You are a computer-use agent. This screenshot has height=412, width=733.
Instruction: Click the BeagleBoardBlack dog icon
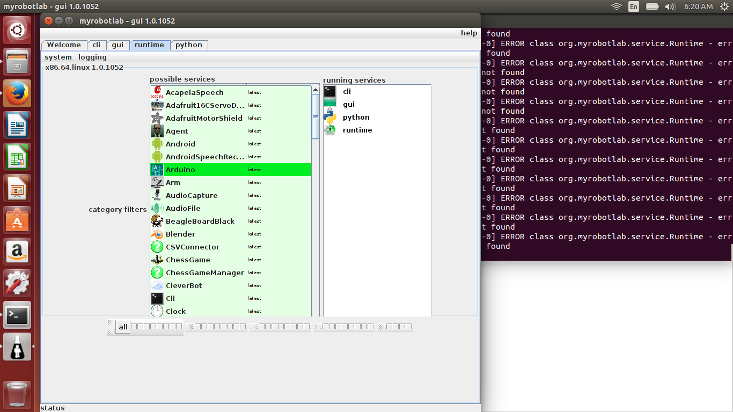[157, 221]
